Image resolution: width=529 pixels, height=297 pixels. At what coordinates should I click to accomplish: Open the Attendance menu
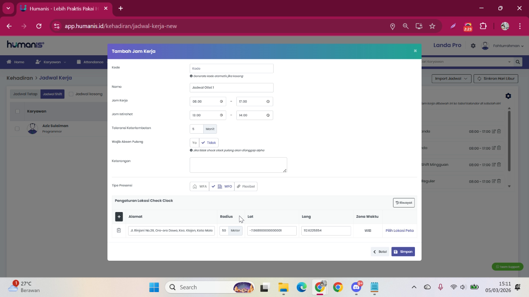(x=90, y=62)
